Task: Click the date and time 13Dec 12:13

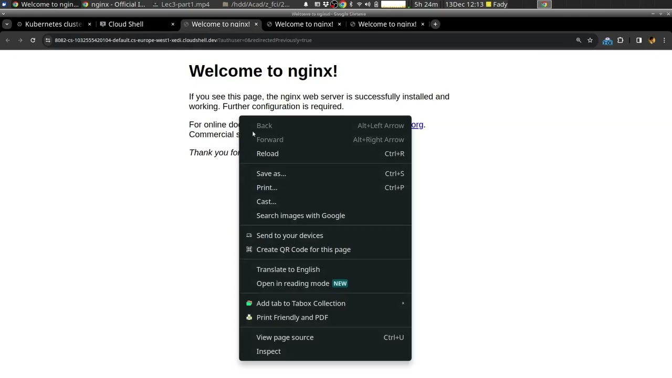Action: click(464, 4)
